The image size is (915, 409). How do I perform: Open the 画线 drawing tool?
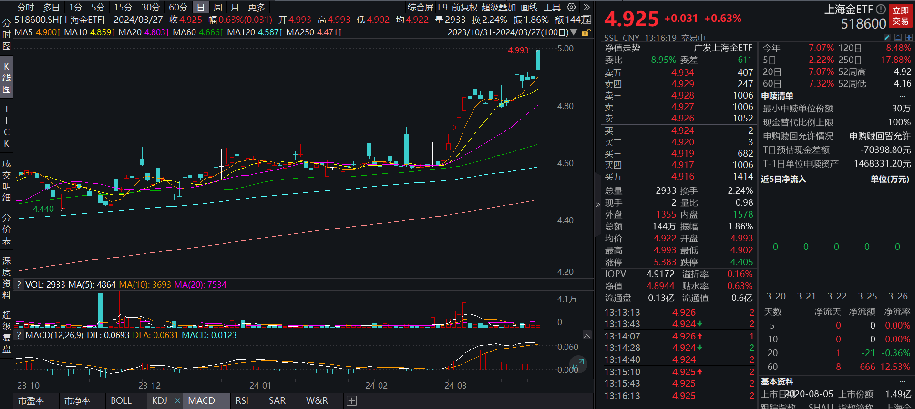529,7
